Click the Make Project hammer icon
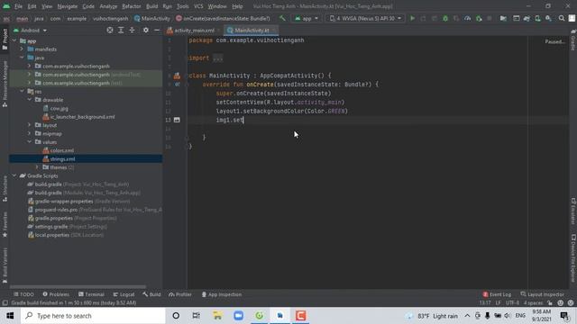The width and height of the screenshot is (577, 324). [282, 18]
